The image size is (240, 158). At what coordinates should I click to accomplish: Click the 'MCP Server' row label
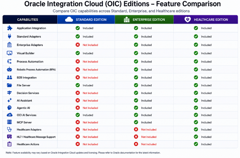pos(24,122)
